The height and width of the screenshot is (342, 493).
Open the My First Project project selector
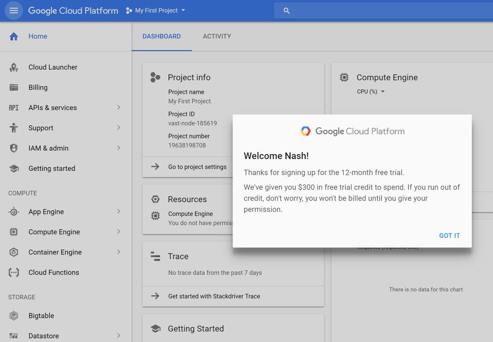(x=155, y=11)
